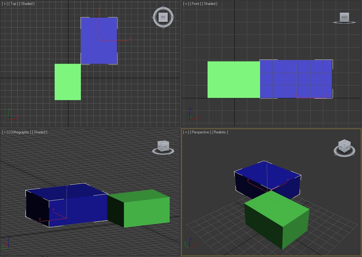This screenshot has height=257, width=362.
Task: Click the [Top] view label menu
Action: (x=13, y=4)
